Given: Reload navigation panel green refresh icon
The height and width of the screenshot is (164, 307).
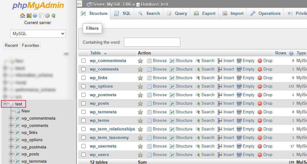Looking at the screenshot, I should [x=54, y=16].
